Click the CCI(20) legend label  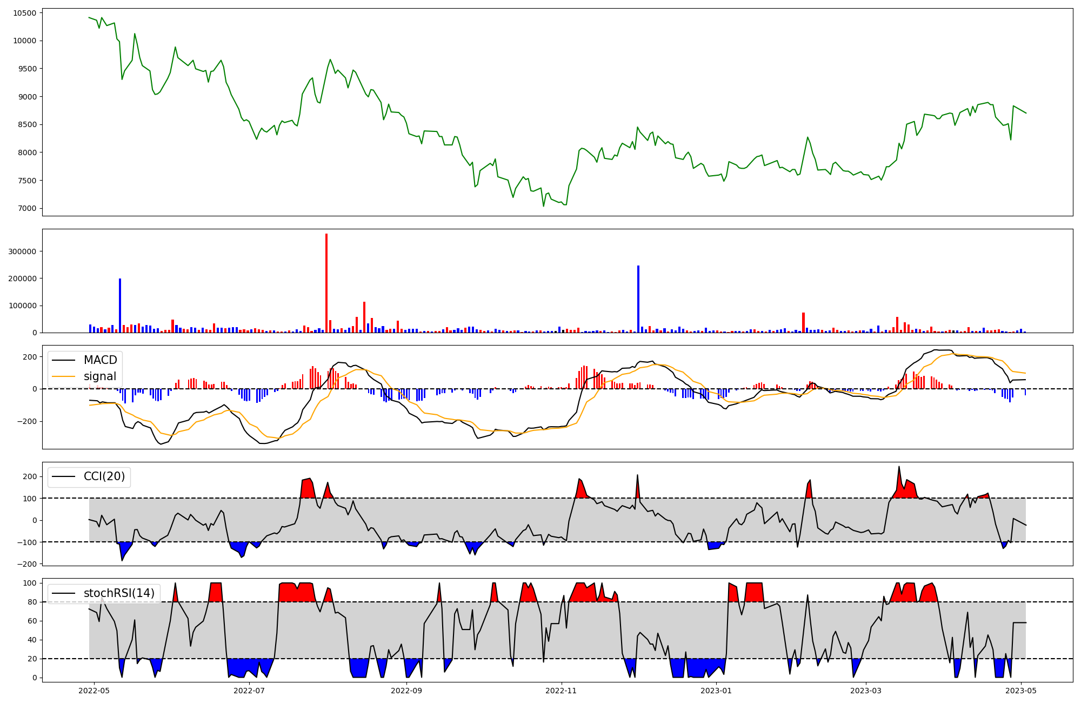[x=104, y=476]
